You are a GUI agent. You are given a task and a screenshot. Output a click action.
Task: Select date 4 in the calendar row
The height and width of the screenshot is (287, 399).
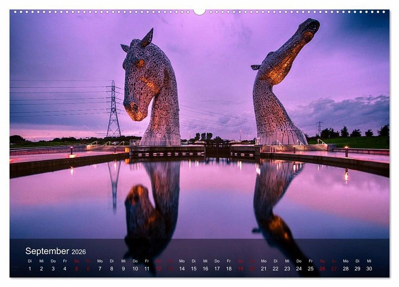65,269
